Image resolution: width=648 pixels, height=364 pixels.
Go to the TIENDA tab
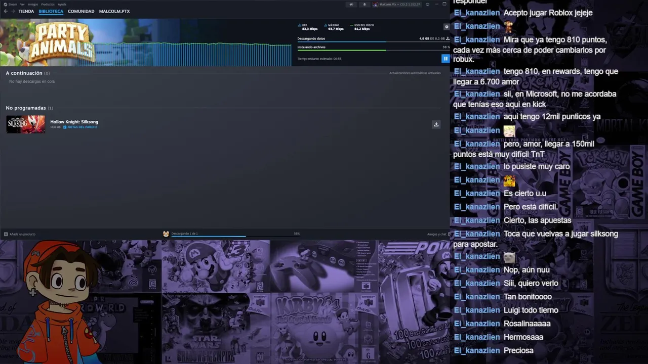coord(26,11)
